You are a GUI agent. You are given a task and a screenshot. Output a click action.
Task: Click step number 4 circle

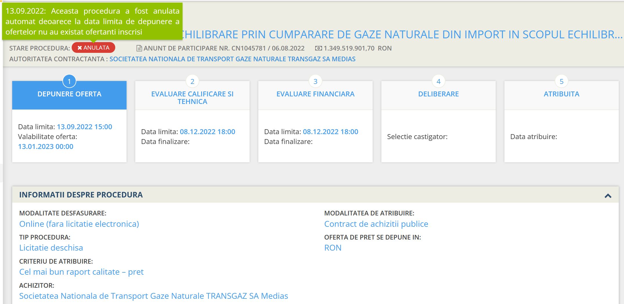(x=439, y=82)
